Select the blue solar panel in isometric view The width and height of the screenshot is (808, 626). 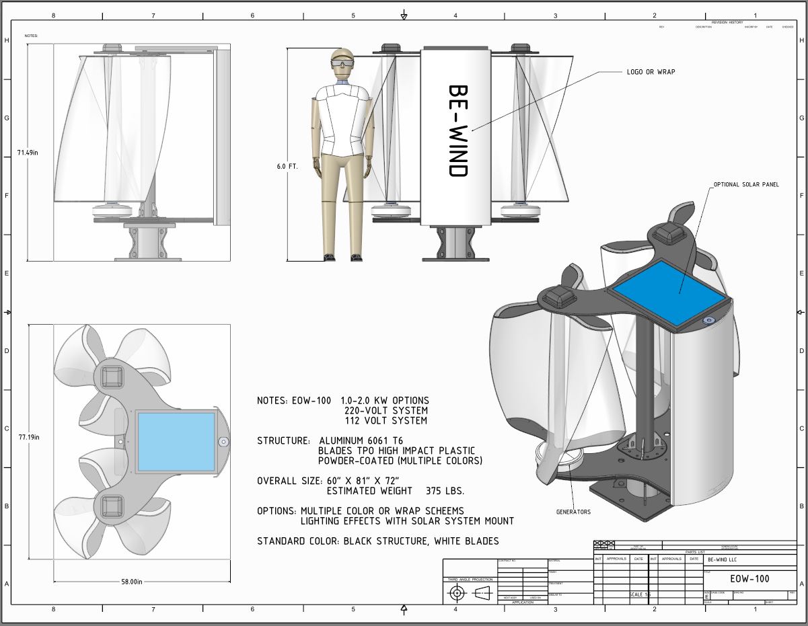tap(668, 292)
